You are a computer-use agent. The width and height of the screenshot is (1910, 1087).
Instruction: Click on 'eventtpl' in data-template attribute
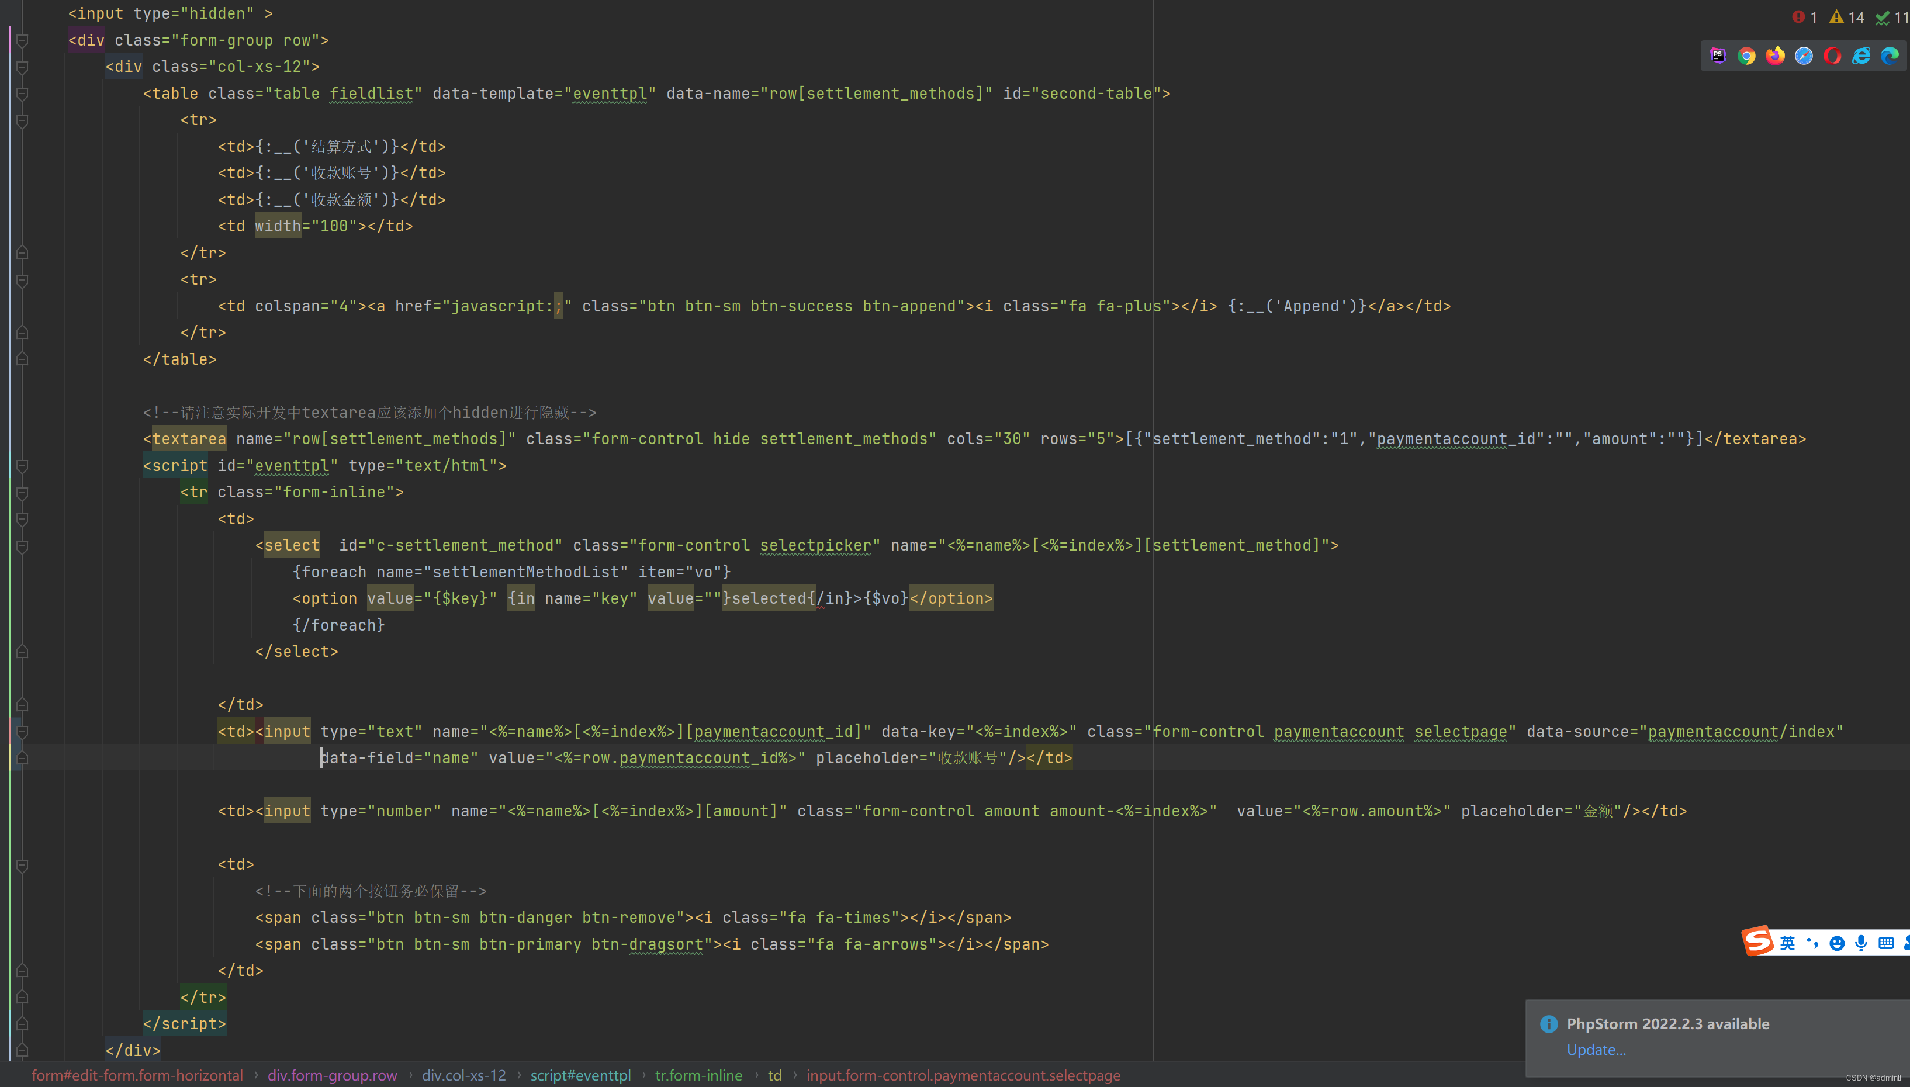tap(610, 94)
